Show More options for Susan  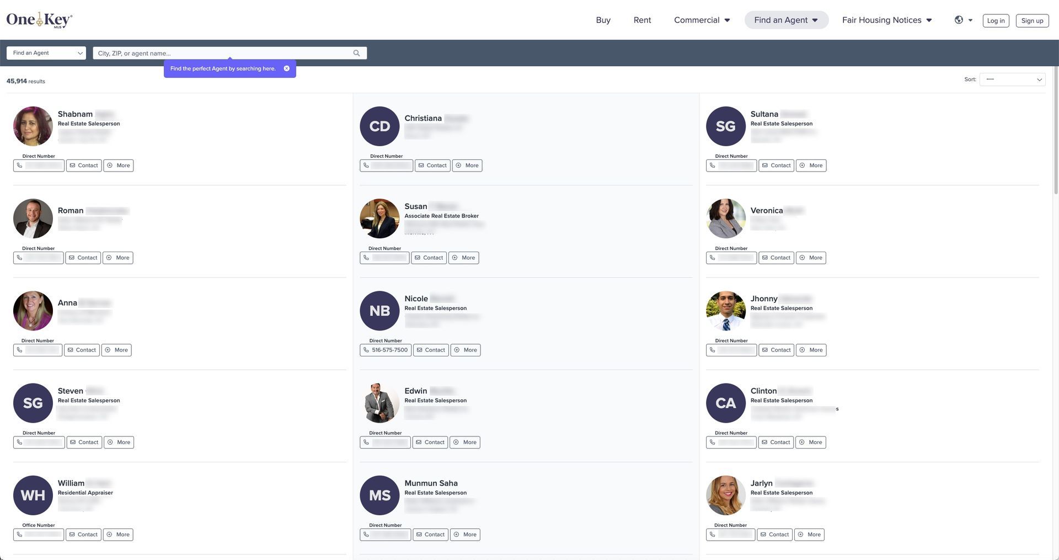(464, 258)
